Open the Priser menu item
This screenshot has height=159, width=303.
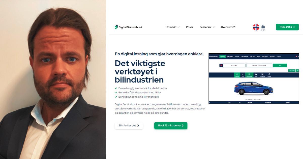point(190,27)
